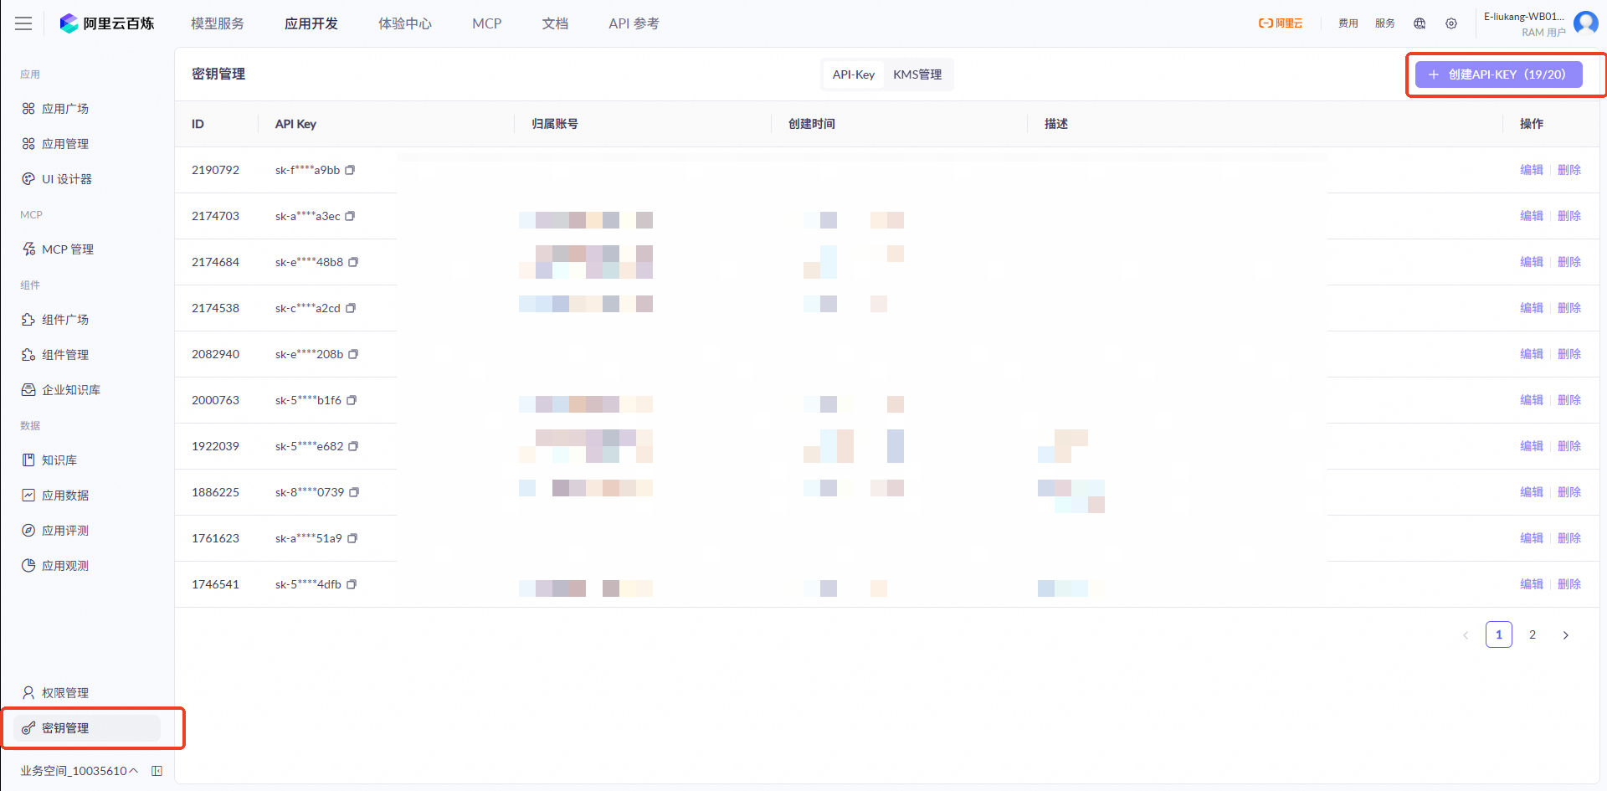Switch to the KMS管理 tab

(x=917, y=74)
